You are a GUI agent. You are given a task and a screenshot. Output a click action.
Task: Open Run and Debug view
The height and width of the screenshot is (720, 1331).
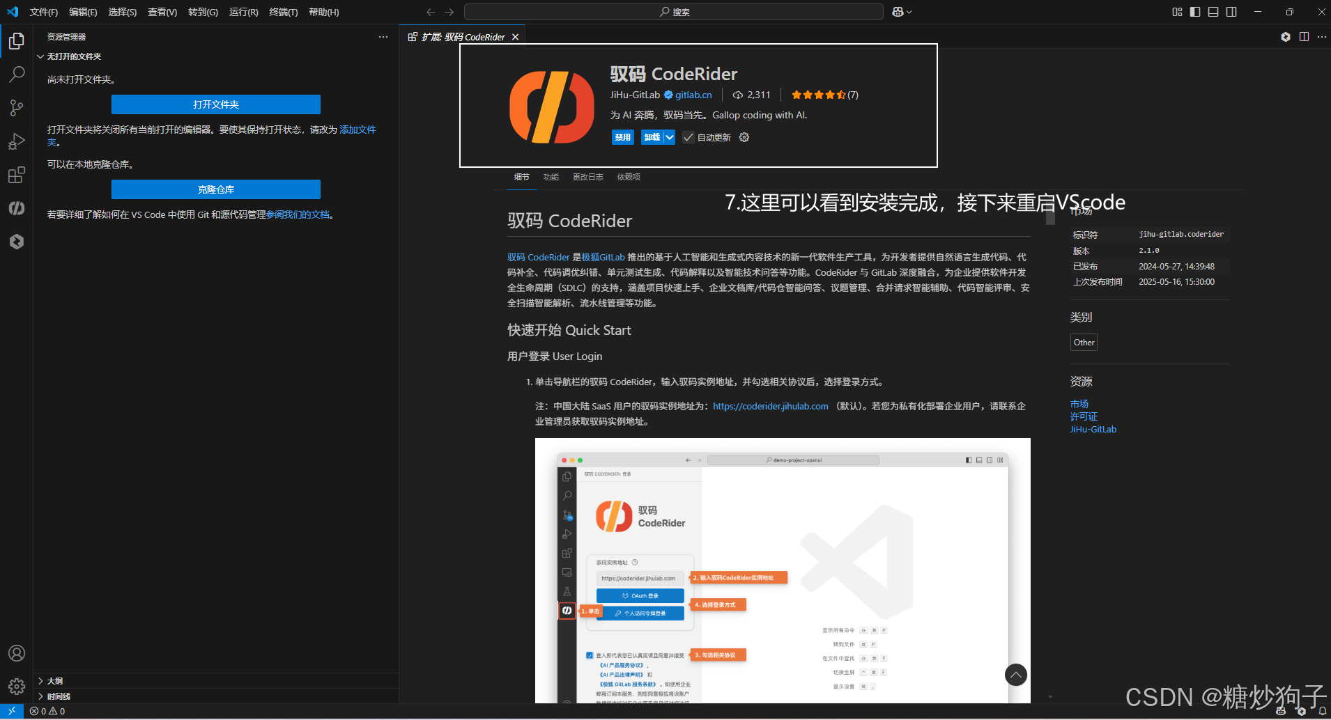[17, 141]
